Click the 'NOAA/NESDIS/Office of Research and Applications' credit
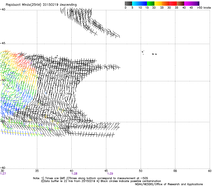The height and width of the screenshot is (186, 212). point(169,184)
